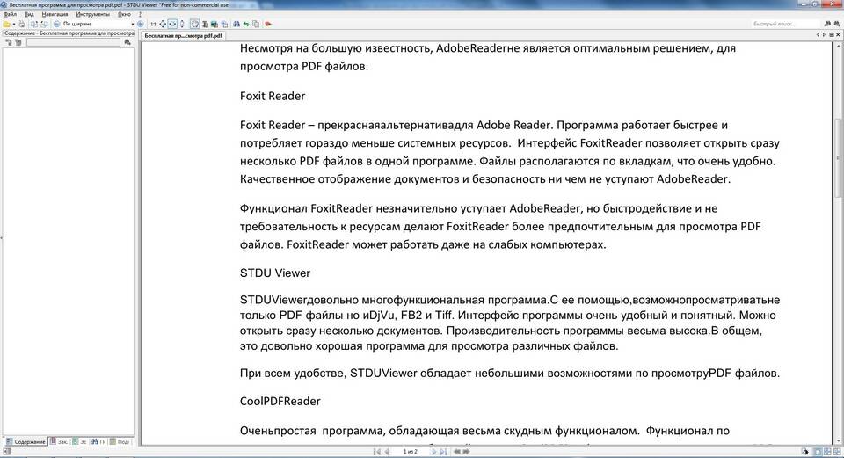The height and width of the screenshot is (458, 844).
Task: Open the Файл menu
Action: [x=11, y=15]
